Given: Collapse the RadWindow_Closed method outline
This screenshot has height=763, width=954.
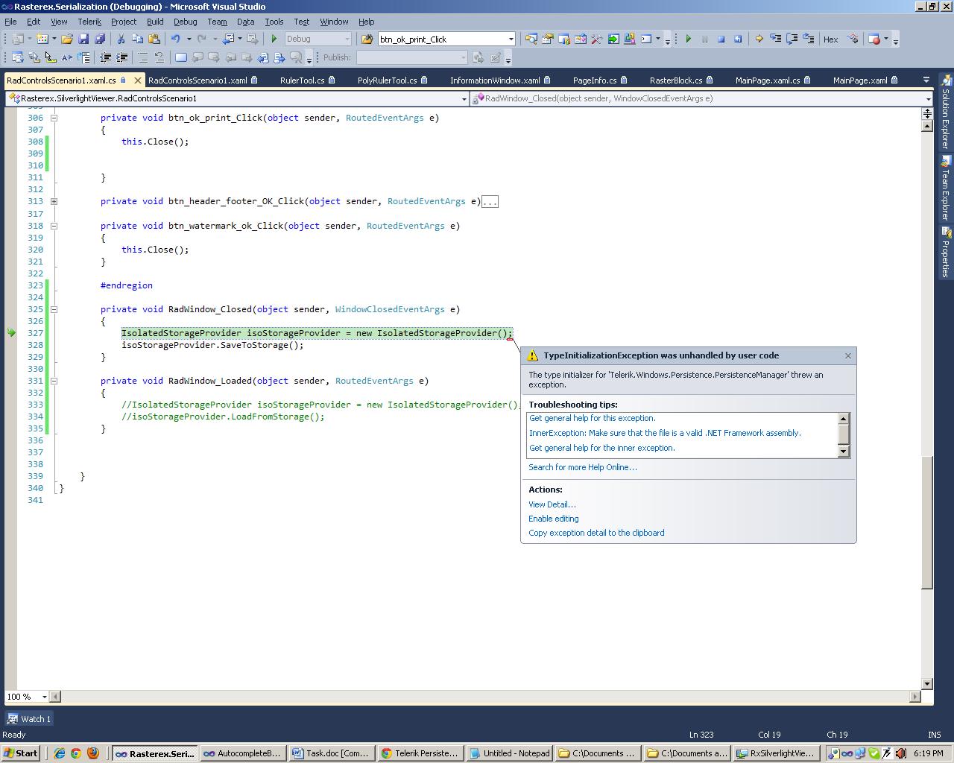Looking at the screenshot, I should tap(54, 309).
